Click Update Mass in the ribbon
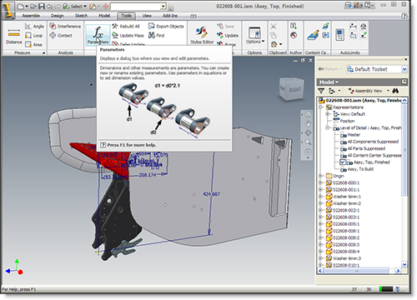The width and height of the screenshot is (417, 300). pyautogui.click(x=128, y=36)
